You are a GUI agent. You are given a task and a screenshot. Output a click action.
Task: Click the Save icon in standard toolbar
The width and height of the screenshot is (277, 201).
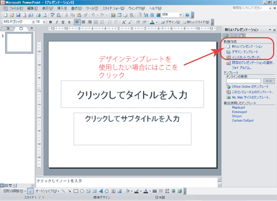coord(18,15)
